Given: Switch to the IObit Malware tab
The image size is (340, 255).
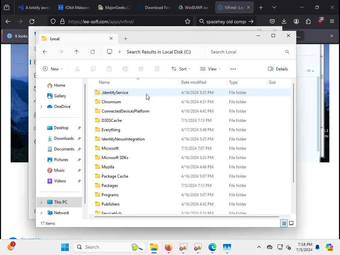Looking at the screenshot, I should click(74, 7).
